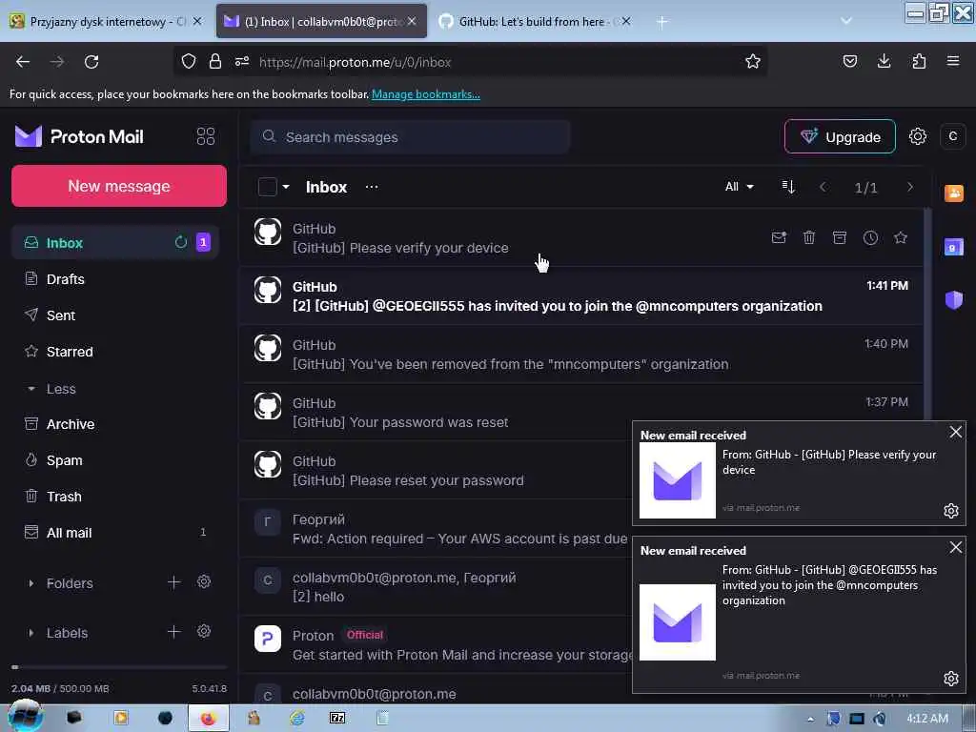Show hidden system tray icons
The width and height of the screenshot is (976, 732).
810,719
